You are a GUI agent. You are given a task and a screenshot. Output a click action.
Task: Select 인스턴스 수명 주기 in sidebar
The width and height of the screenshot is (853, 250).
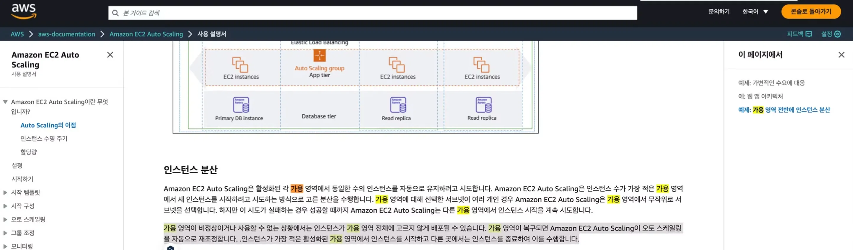pyautogui.click(x=44, y=139)
